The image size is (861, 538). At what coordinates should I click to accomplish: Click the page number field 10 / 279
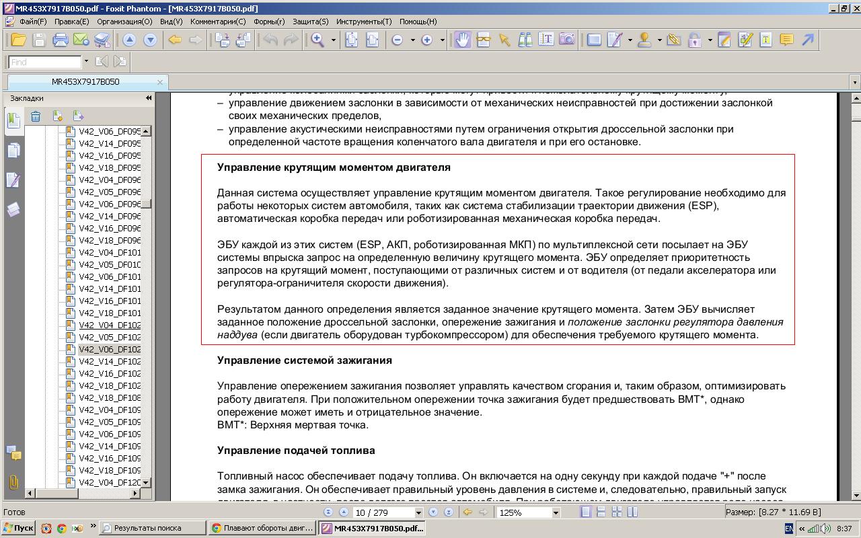click(383, 512)
